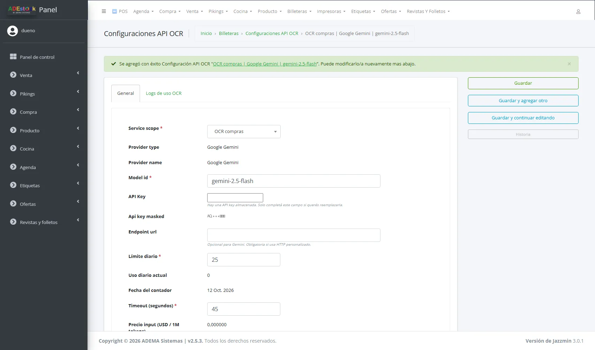Viewport: 595px width, 350px height.
Task: Open the Agenda top menu
Action: pos(143,11)
